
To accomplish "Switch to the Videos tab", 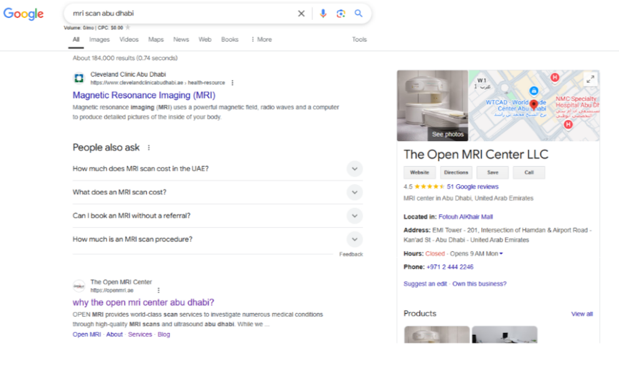I will point(129,39).
